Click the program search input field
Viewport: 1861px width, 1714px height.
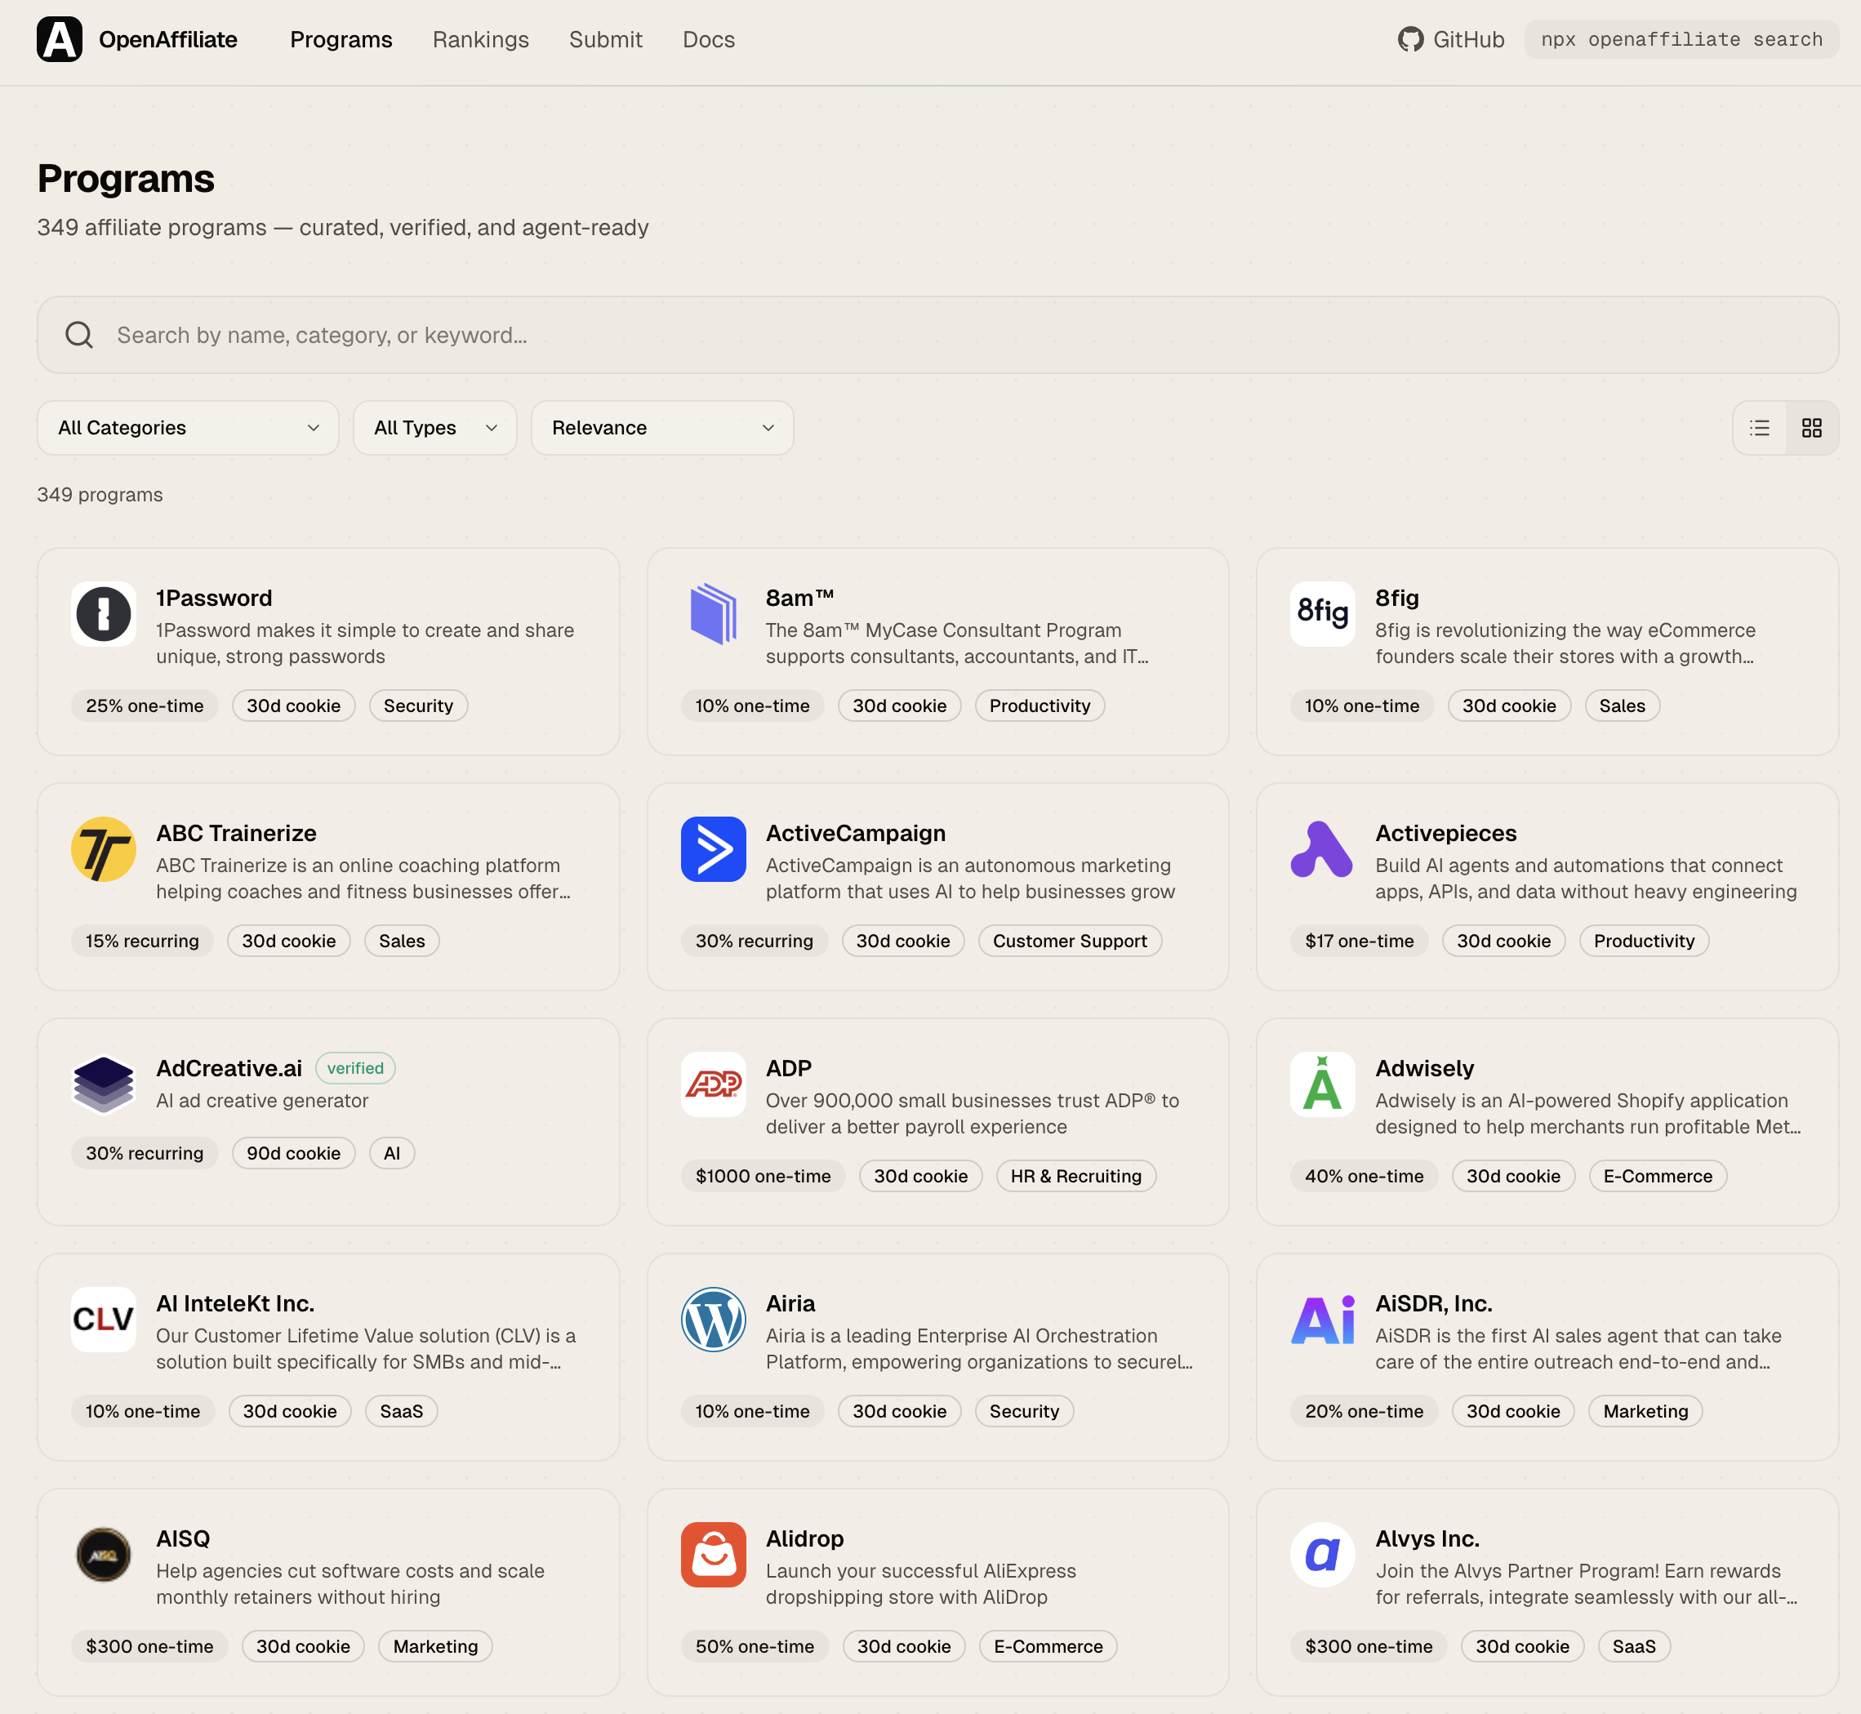[x=937, y=335]
